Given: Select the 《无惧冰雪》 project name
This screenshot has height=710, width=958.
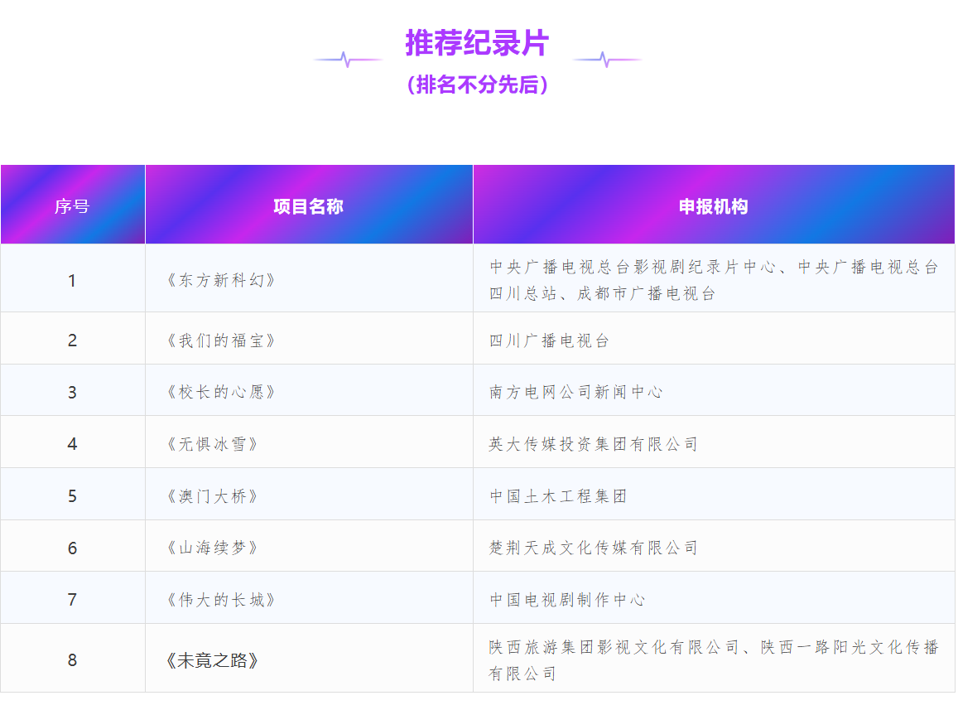Looking at the screenshot, I should 212,444.
